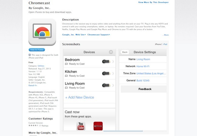The height and width of the screenshot is (136, 197).
Task: Click 'Seller: Google, Inc.' text
Action: pos(37,80)
